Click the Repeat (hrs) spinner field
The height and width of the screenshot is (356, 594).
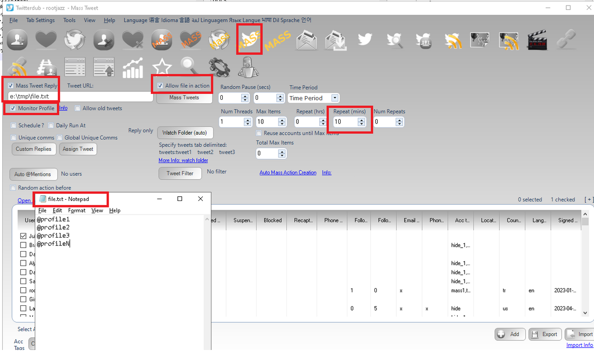(310, 122)
